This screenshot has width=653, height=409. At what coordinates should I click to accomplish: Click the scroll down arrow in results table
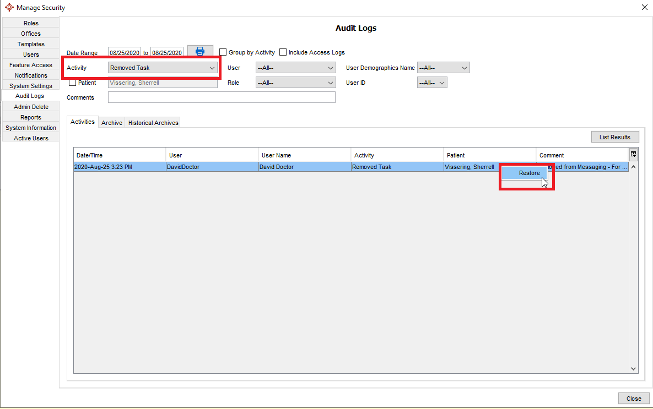click(x=633, y=369)
